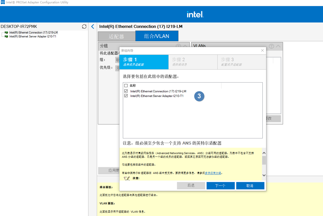Screen dimensions: 323x216
Task: Click the I219-LM adapter icon in the tree
Action: point(6,33)
